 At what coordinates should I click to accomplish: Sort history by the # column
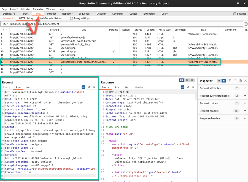[x=5, y=30]
